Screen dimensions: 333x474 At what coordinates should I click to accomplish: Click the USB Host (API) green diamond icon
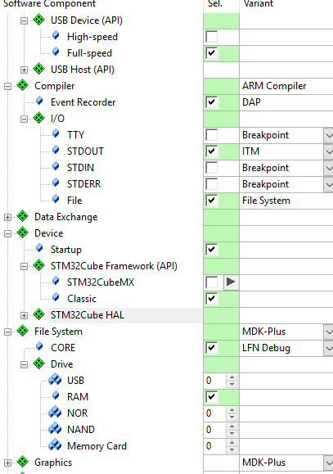tap(38, 69)
